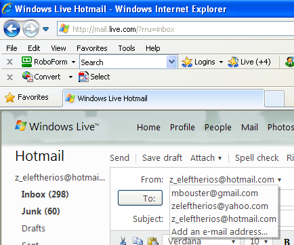Click the Hotmail heading
Viewport: 294px width, 245px height.
point(40,156)
